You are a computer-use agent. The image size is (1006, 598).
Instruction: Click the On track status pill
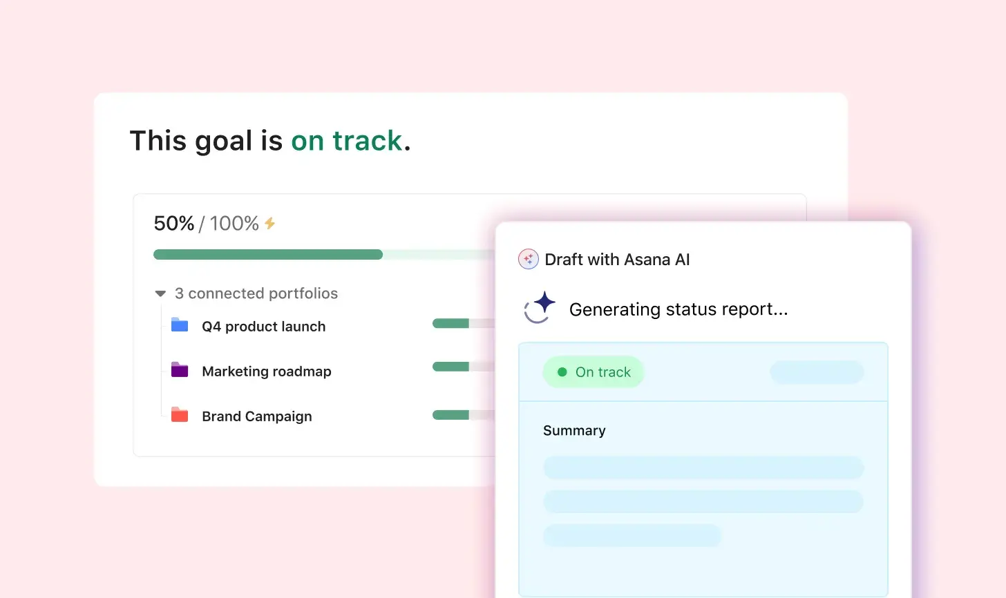tap(594, 372)
